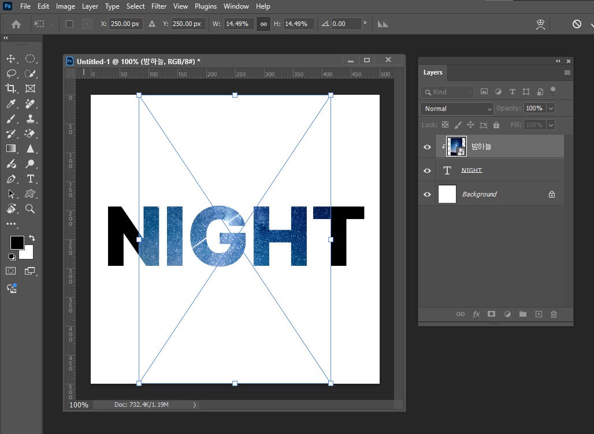Select the Move tool
This screenshot has width=594, height=434.
tap(10, 59)
